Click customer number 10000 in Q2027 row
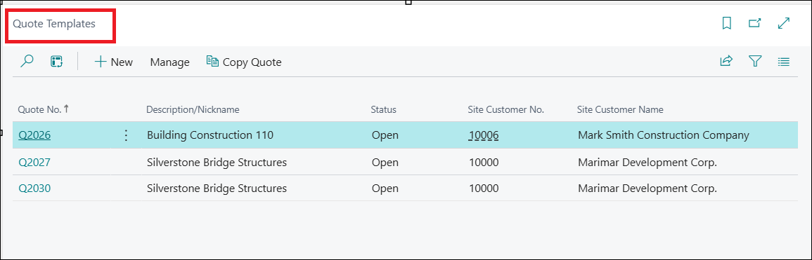This screenshot has width=812, height=260. 484,162
